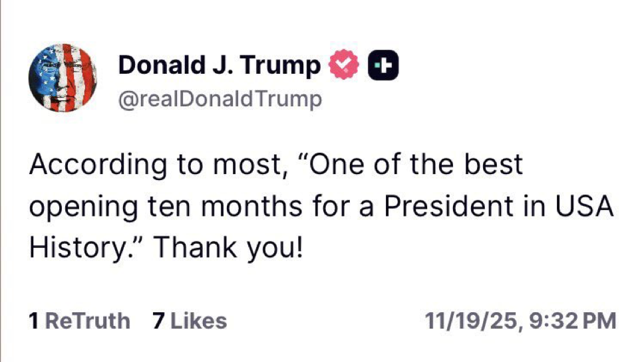Click the "According to most," opening words

coord(157,165)
